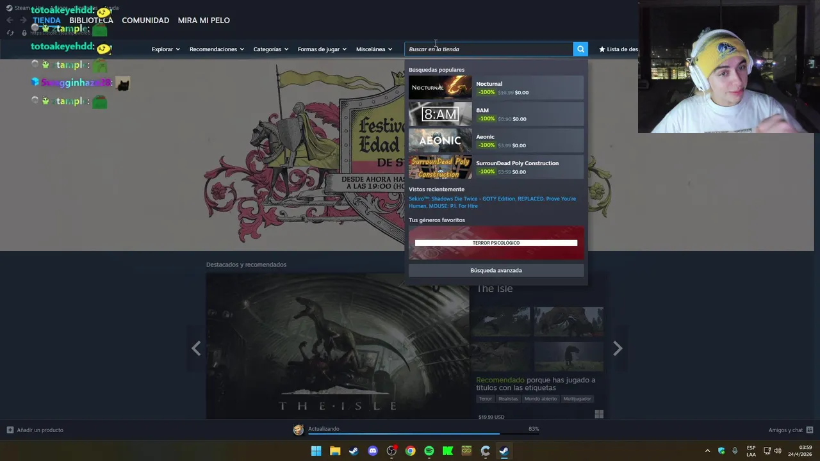Open MOUSE: P.I. For Hire link
The height and width of the screenshot is (461, 820).
point(453,206)
